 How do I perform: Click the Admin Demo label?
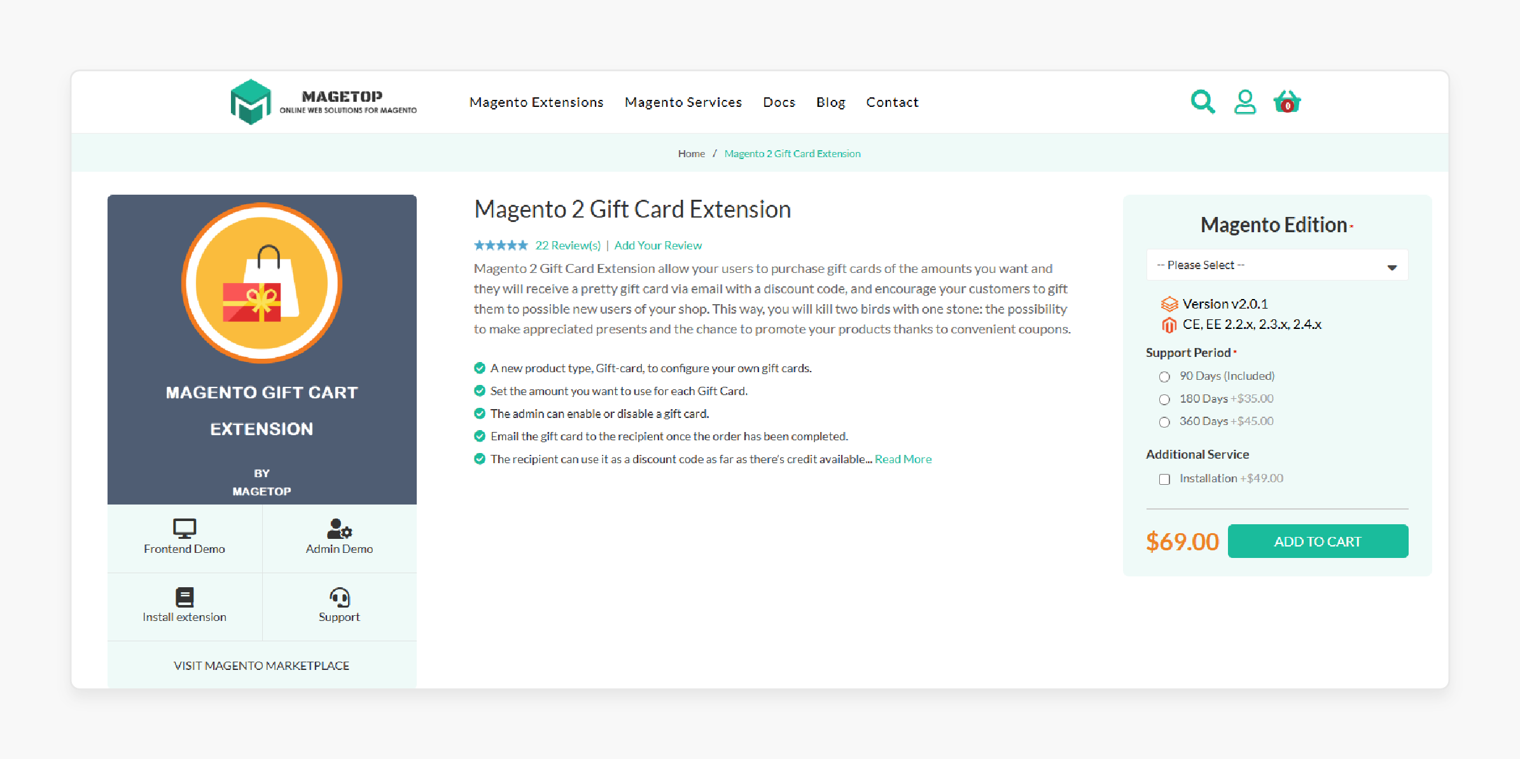pos(339,549)
